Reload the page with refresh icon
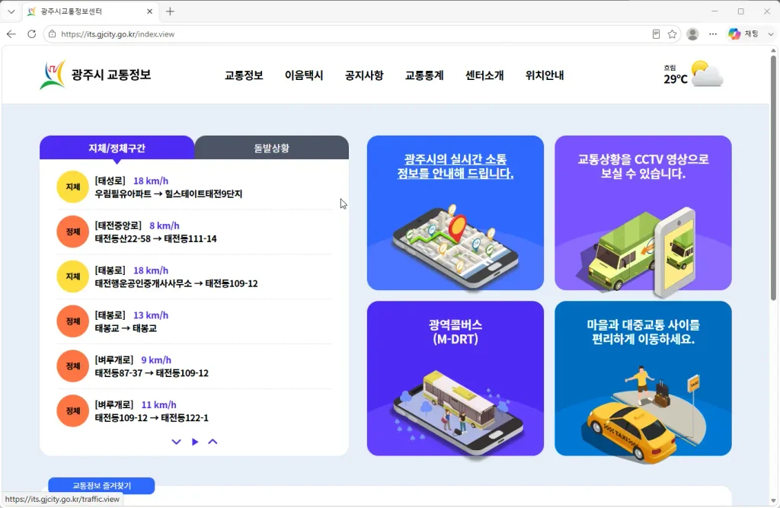 tap(31, 34)
